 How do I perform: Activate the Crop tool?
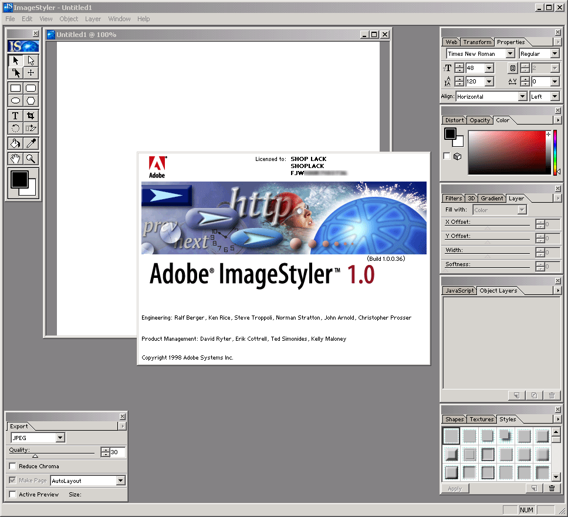(x=31, y=116)
